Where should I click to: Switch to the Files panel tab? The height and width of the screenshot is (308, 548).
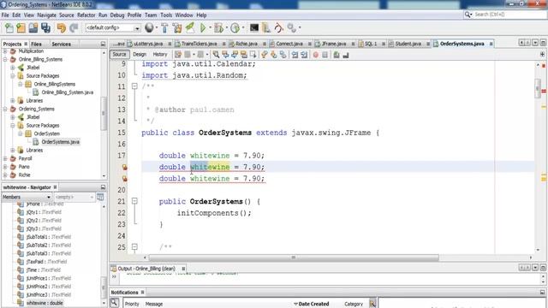click(36, 44)
